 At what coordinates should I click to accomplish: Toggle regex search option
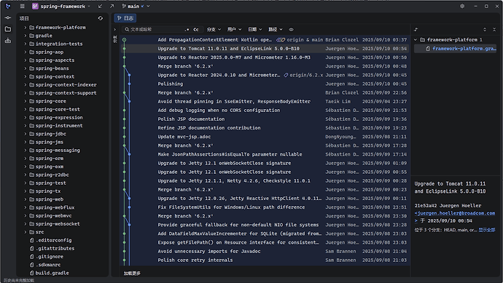187,29
